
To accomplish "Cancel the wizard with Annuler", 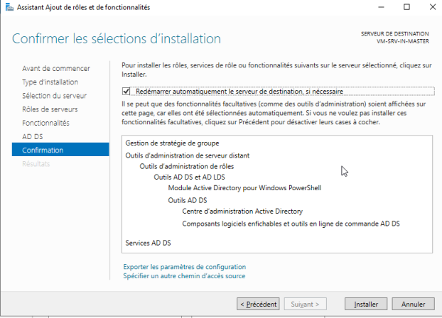I will tap(413, 305).
